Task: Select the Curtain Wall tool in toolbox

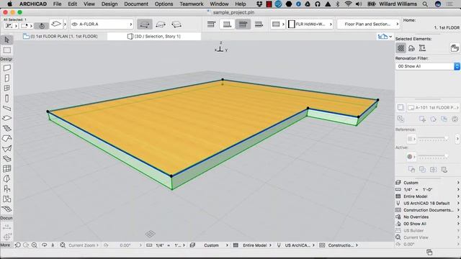Action: coord(6,168)
